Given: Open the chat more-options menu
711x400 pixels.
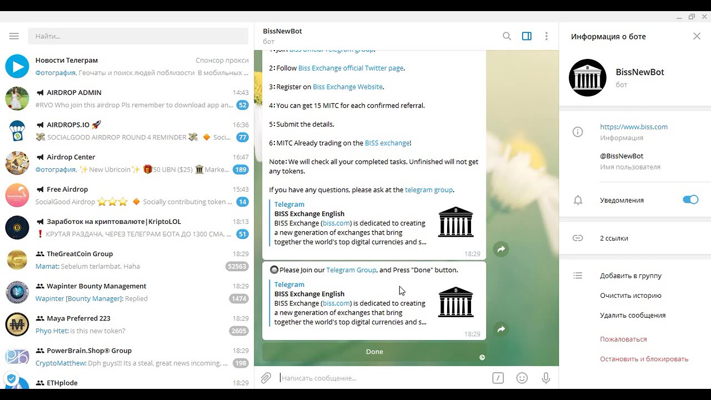Looking at the screenshot, I should pos(547,36).
